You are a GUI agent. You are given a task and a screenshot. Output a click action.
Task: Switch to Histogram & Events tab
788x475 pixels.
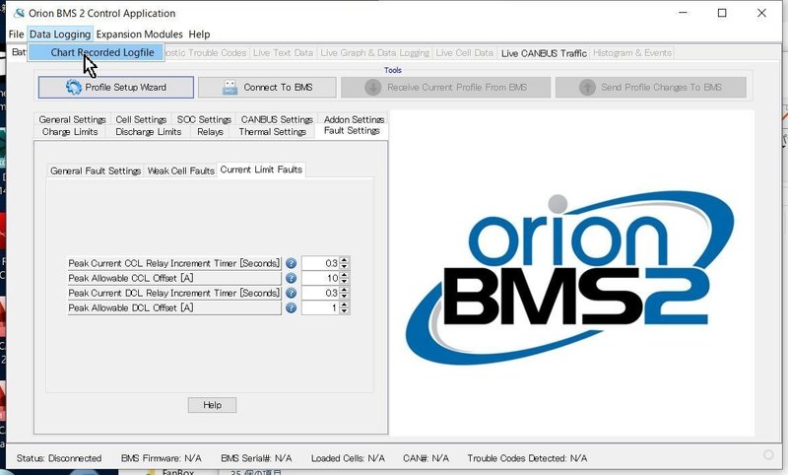632,53
